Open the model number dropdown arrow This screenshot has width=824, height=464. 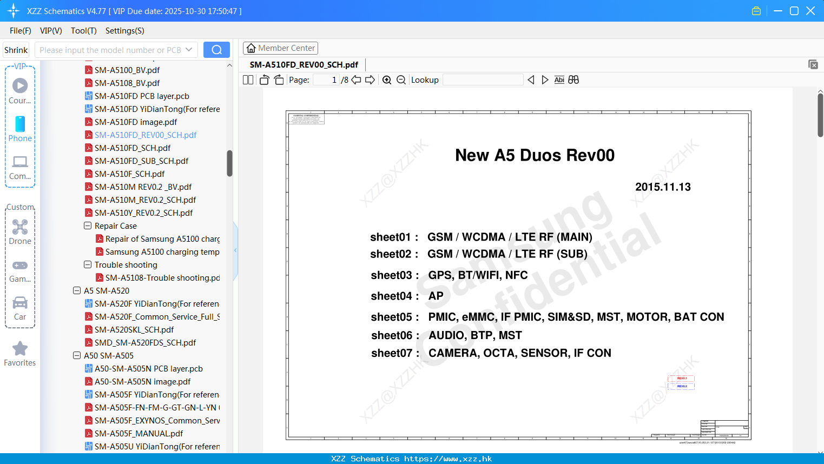189,50
